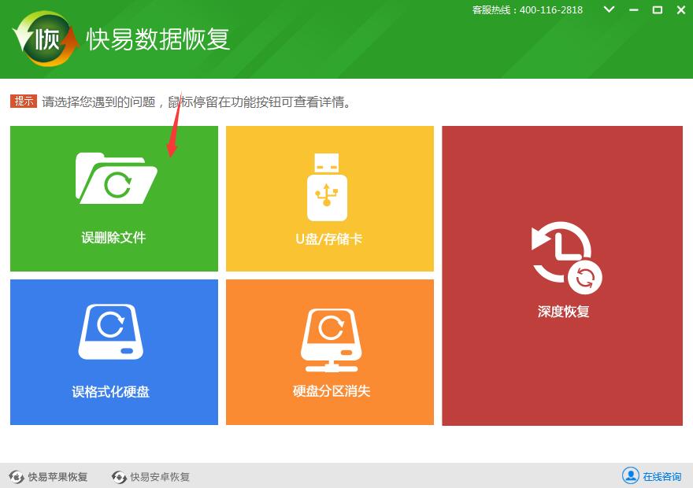Image resolution: width=693 pixels, height=488 pixels.
Task: Open the 在线咨询 link
Action: pyautogui.click(x=661, y=476)
